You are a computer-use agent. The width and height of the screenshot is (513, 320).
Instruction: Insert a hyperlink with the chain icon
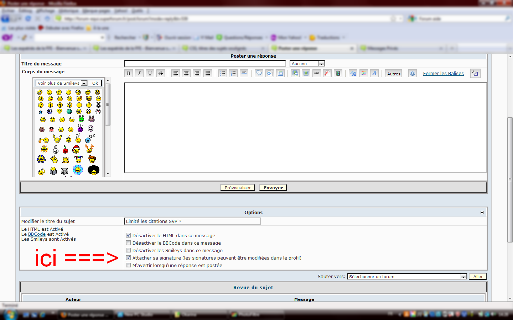click(x=316, y=74)
